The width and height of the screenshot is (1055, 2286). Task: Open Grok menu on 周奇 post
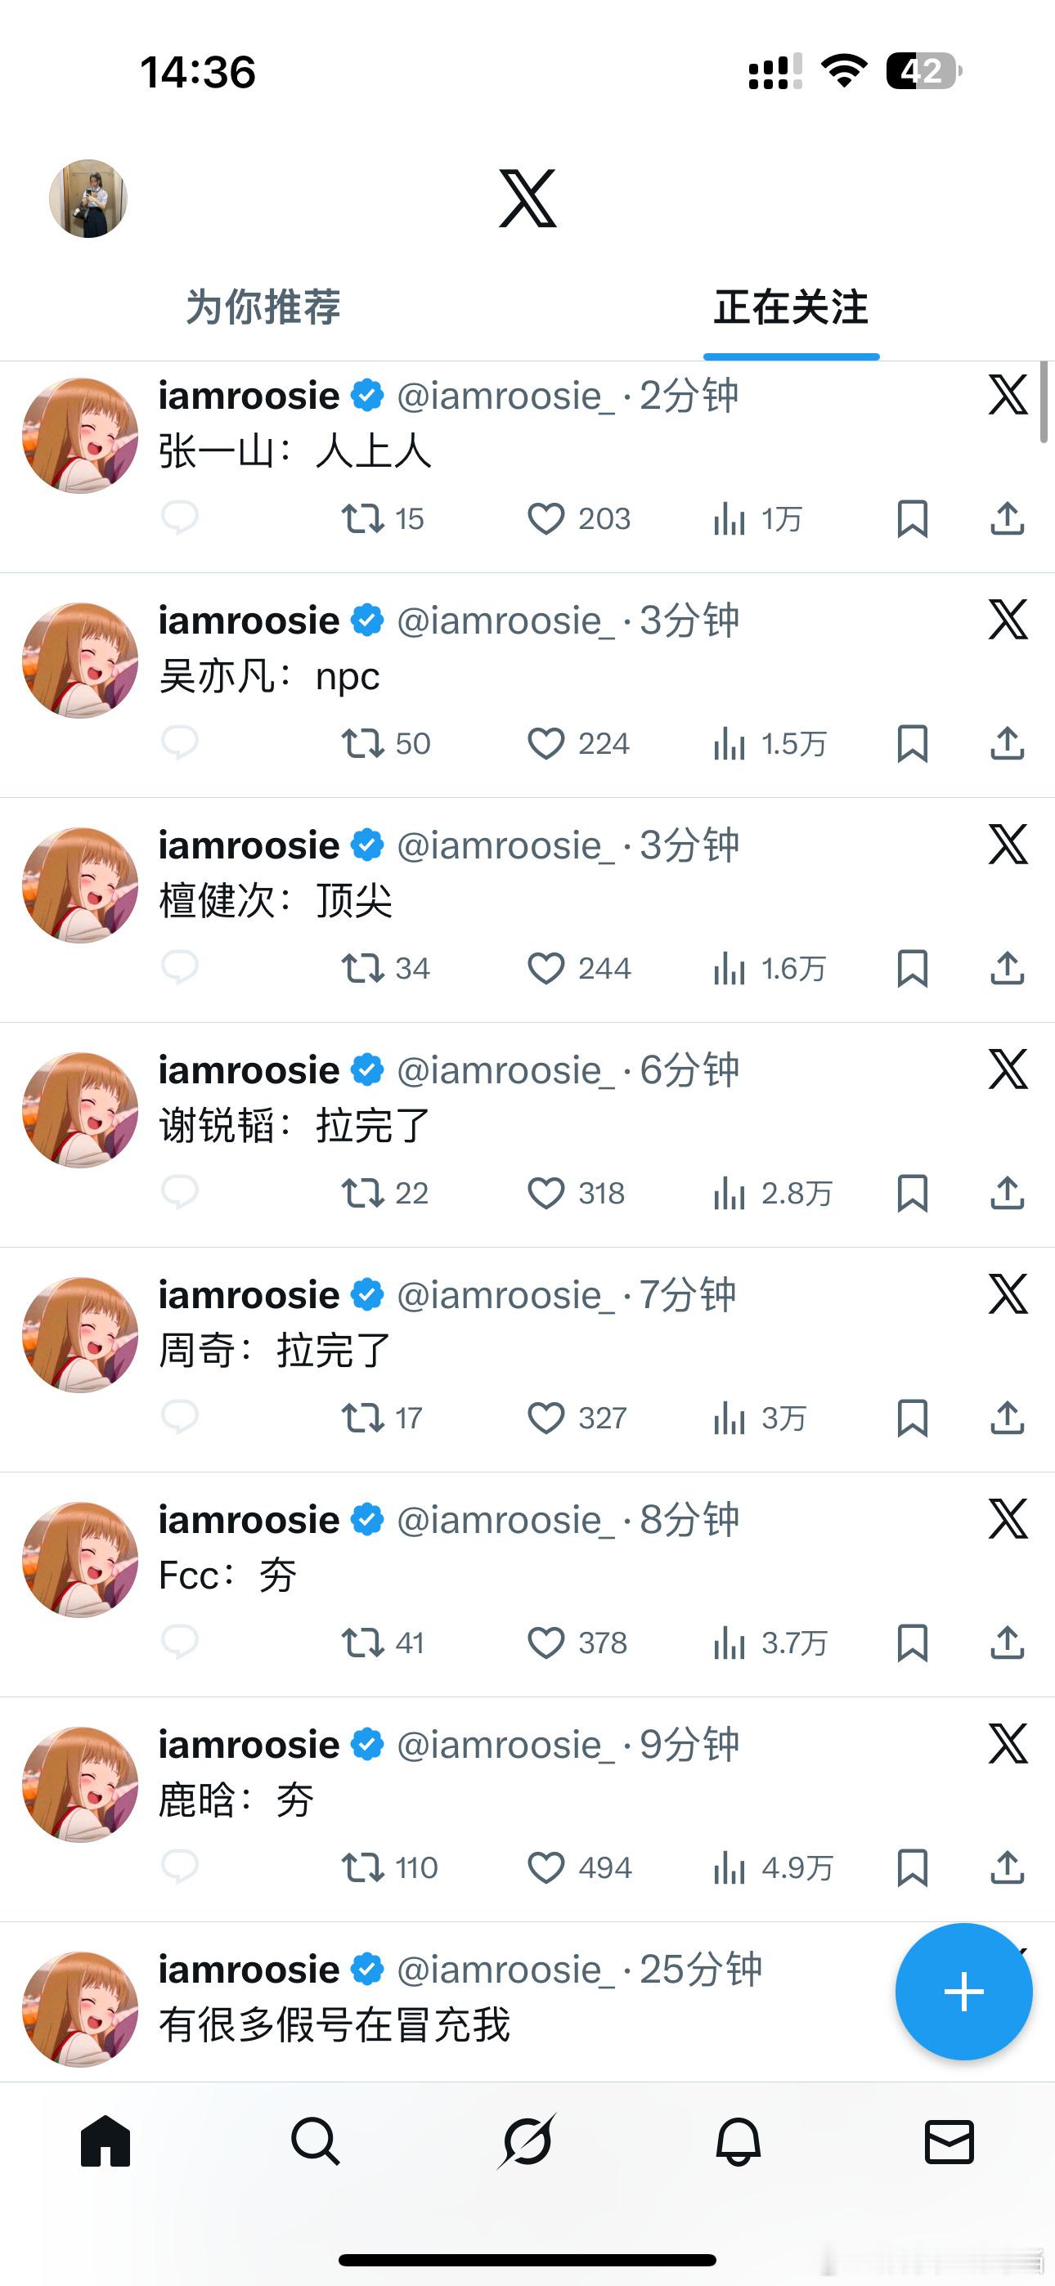pos(1008,1295)
